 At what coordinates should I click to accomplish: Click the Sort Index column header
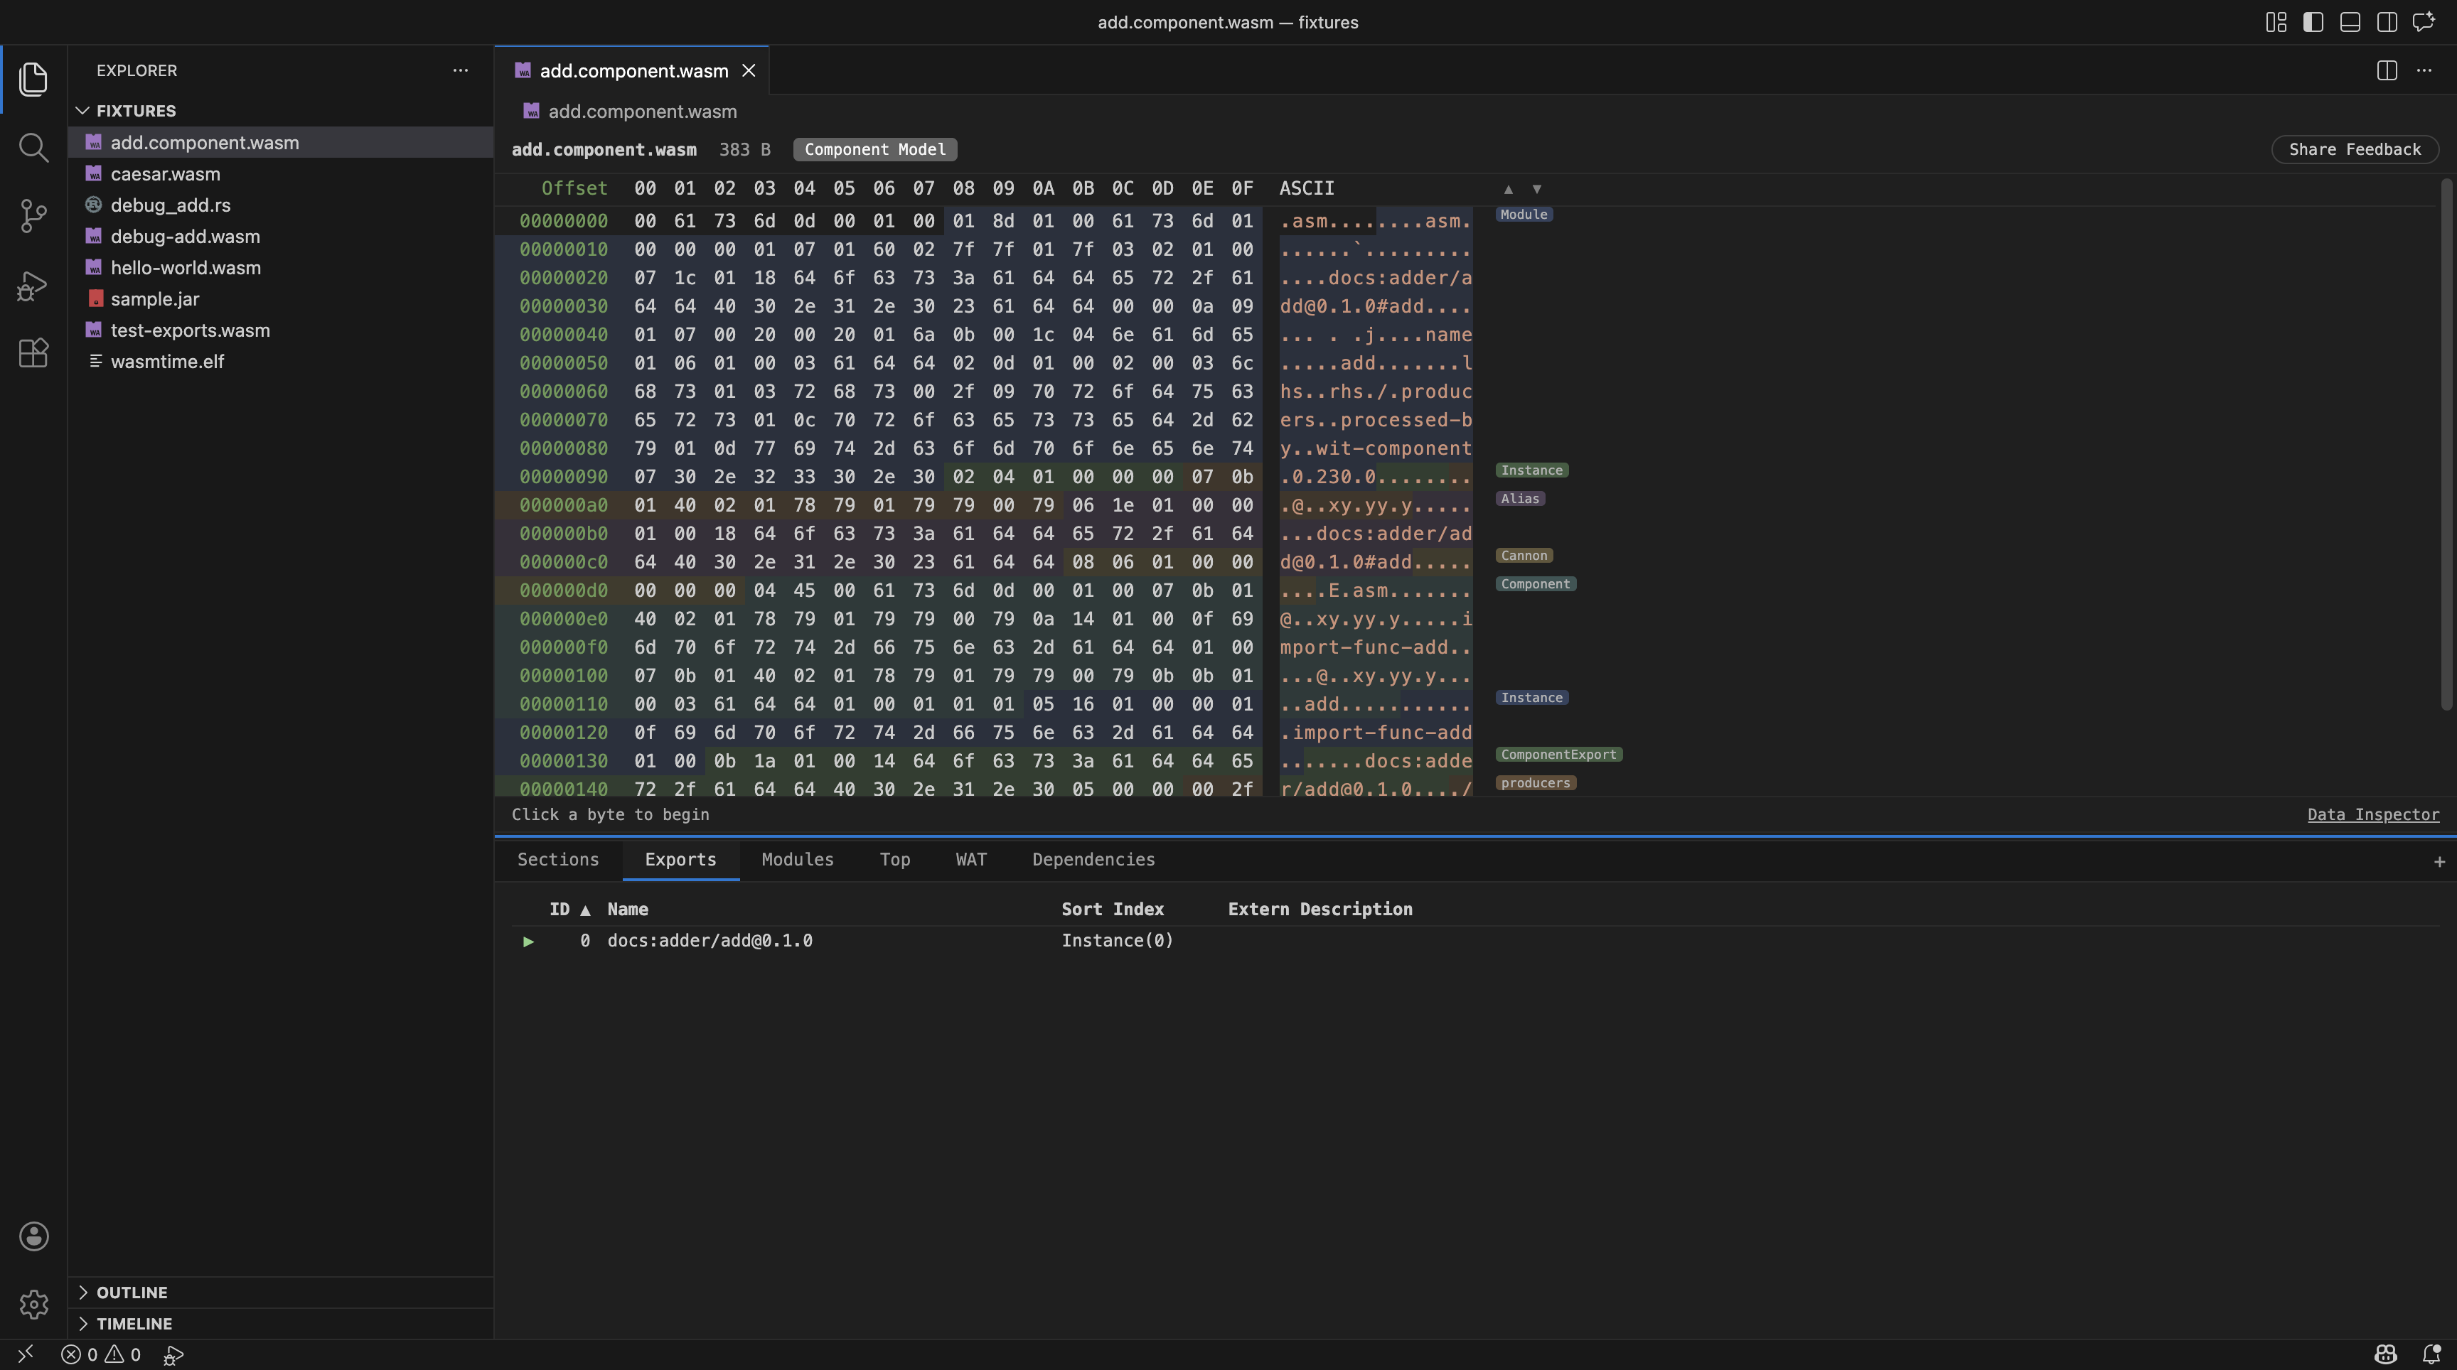(1112, 910)
